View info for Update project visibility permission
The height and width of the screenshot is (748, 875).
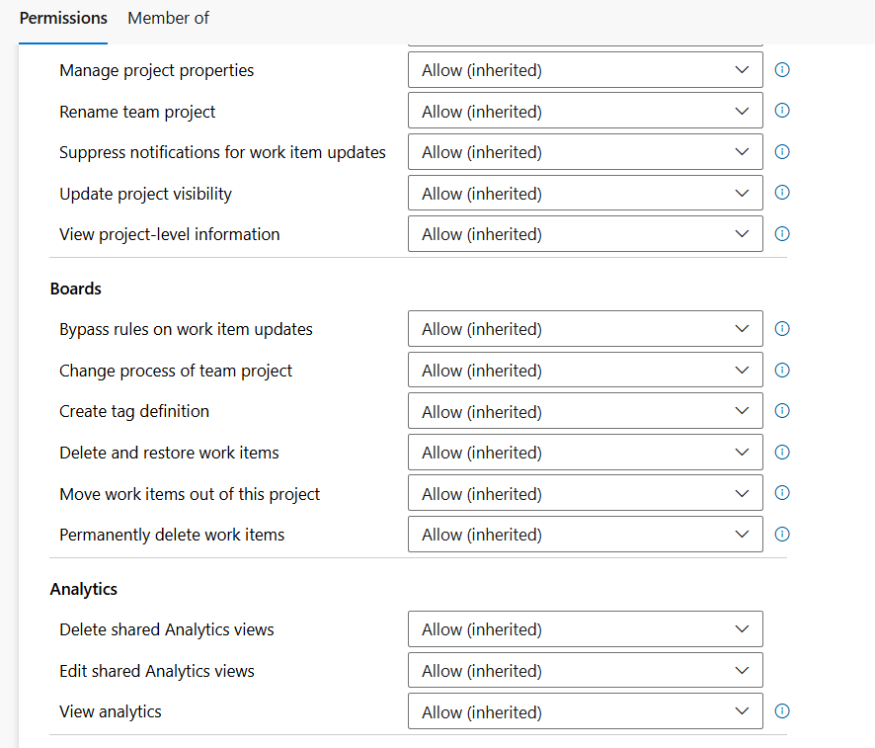781,193
